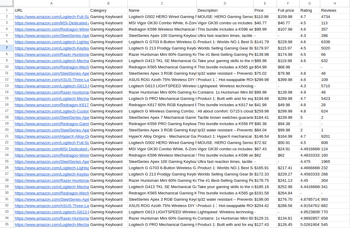Image resolution: width=350 pixels, height=228 pixels.
Task: Select price cell $299.98
Action: coord(265,80)
